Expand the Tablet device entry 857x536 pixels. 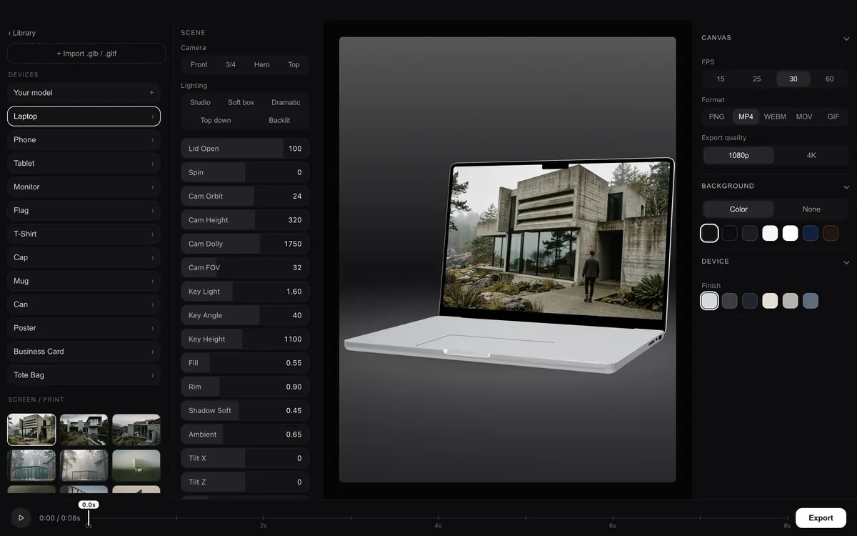(84, 164)
